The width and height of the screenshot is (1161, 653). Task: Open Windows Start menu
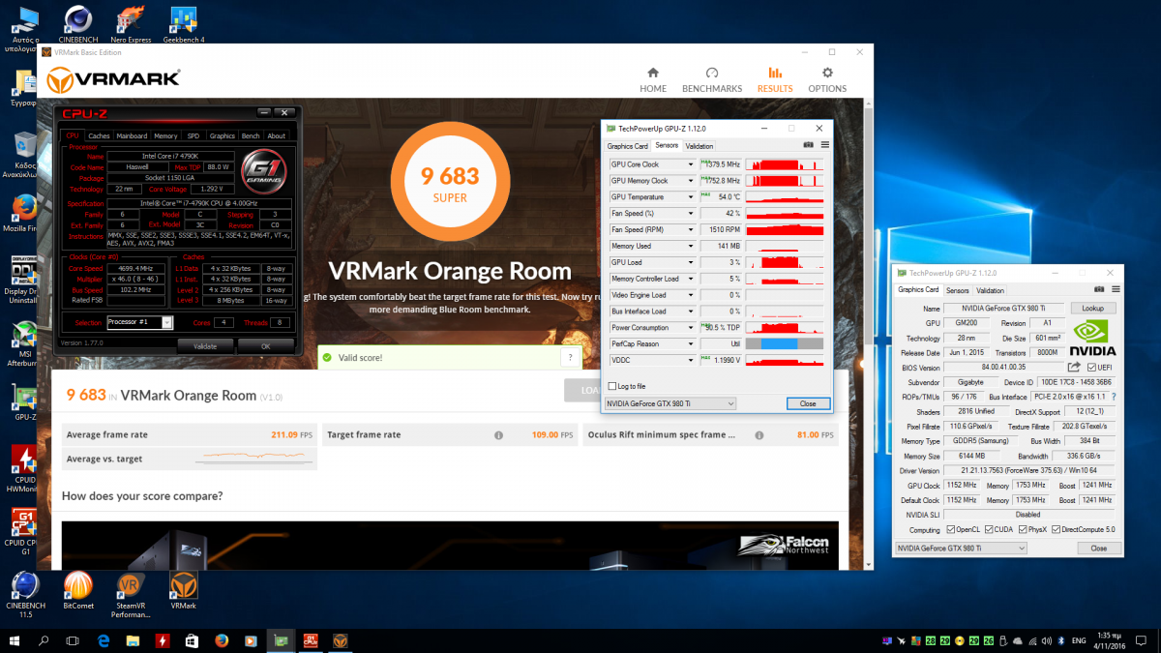(x=15, y=640)
